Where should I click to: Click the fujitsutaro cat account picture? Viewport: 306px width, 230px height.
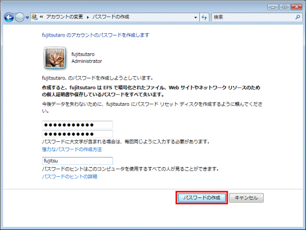pos(55,58)
